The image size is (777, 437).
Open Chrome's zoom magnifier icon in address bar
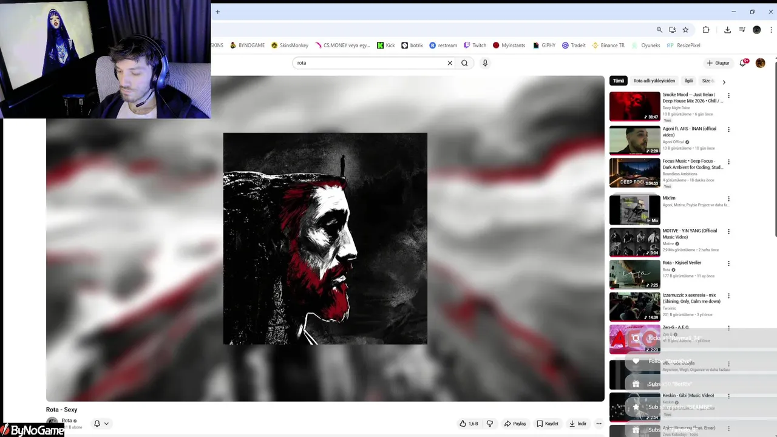[659, 30]
